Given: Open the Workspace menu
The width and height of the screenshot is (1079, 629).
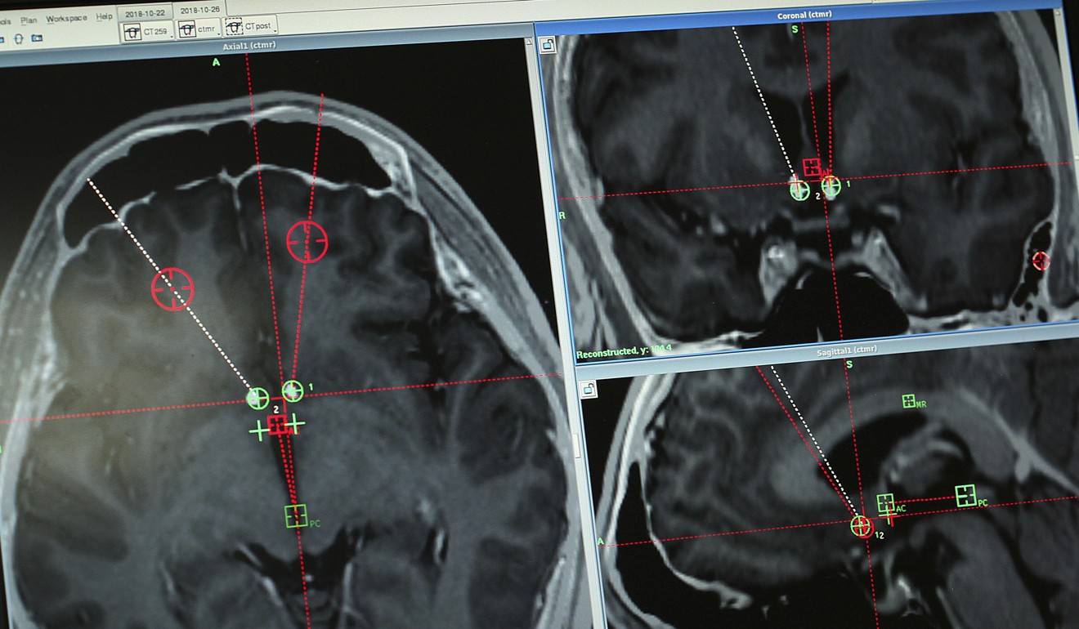Looking at the screenshot, I should pyautogui.click(x=66, y=18).
